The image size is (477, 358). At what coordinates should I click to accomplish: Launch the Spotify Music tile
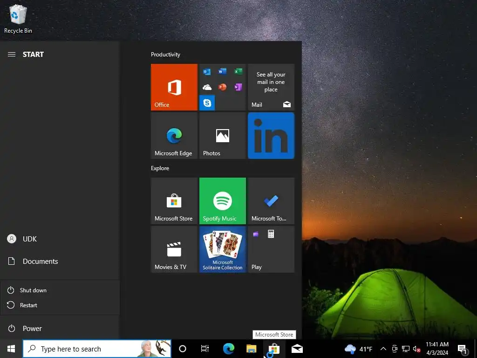point(222,201)
